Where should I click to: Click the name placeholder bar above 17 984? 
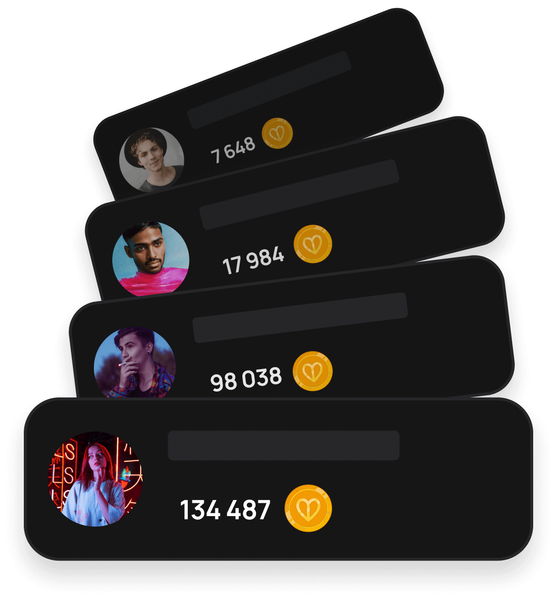click(299, 194)
